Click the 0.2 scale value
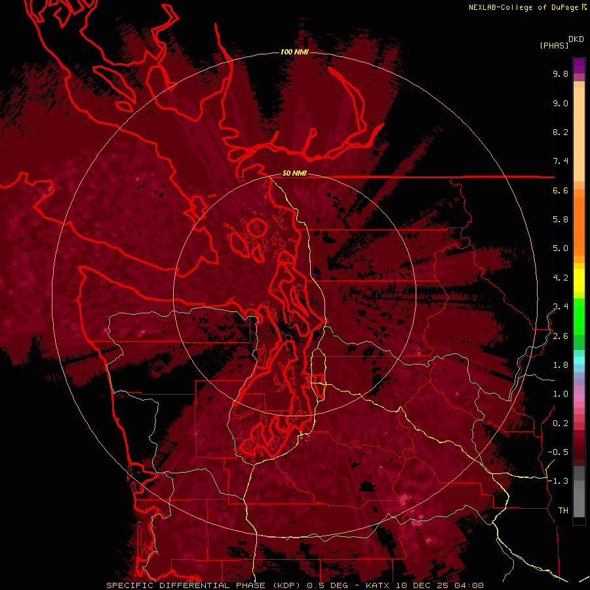Viewport: 590px width, 590px height. (560, 423)
